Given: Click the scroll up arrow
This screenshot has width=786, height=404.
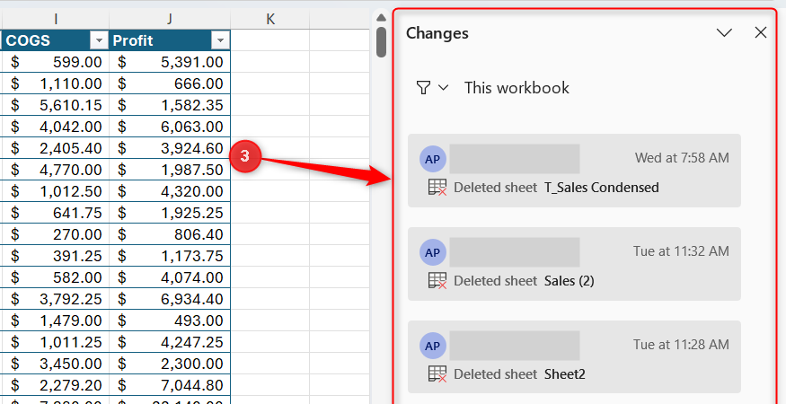Looking at the screenshot, I should (x=381, y=18).
